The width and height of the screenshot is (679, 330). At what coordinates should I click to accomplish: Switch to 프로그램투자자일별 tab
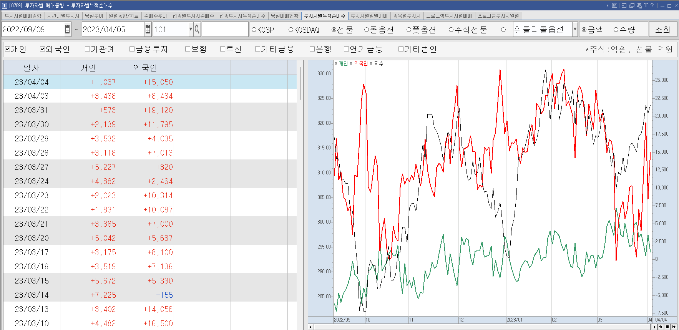(498, 16)
